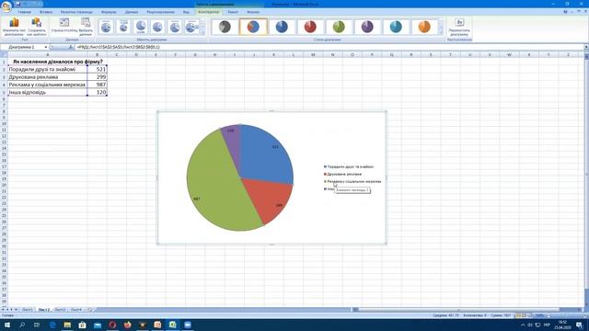The height and width of the screenshot is (331, 589).
Task: Open the Главная ribbon tab
Action: [25, 12]
